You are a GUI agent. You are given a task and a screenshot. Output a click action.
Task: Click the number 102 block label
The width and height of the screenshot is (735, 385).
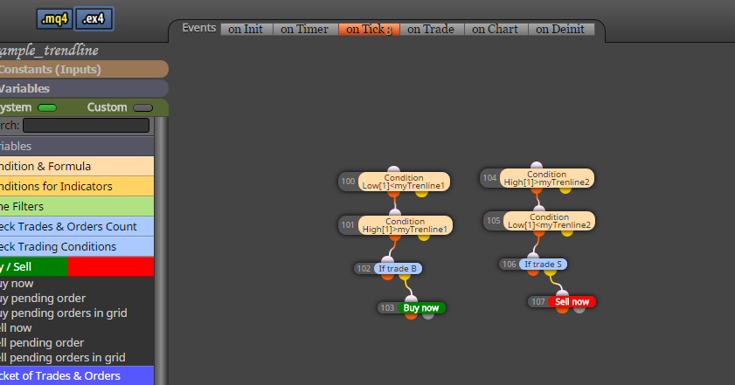click(364, 269)
